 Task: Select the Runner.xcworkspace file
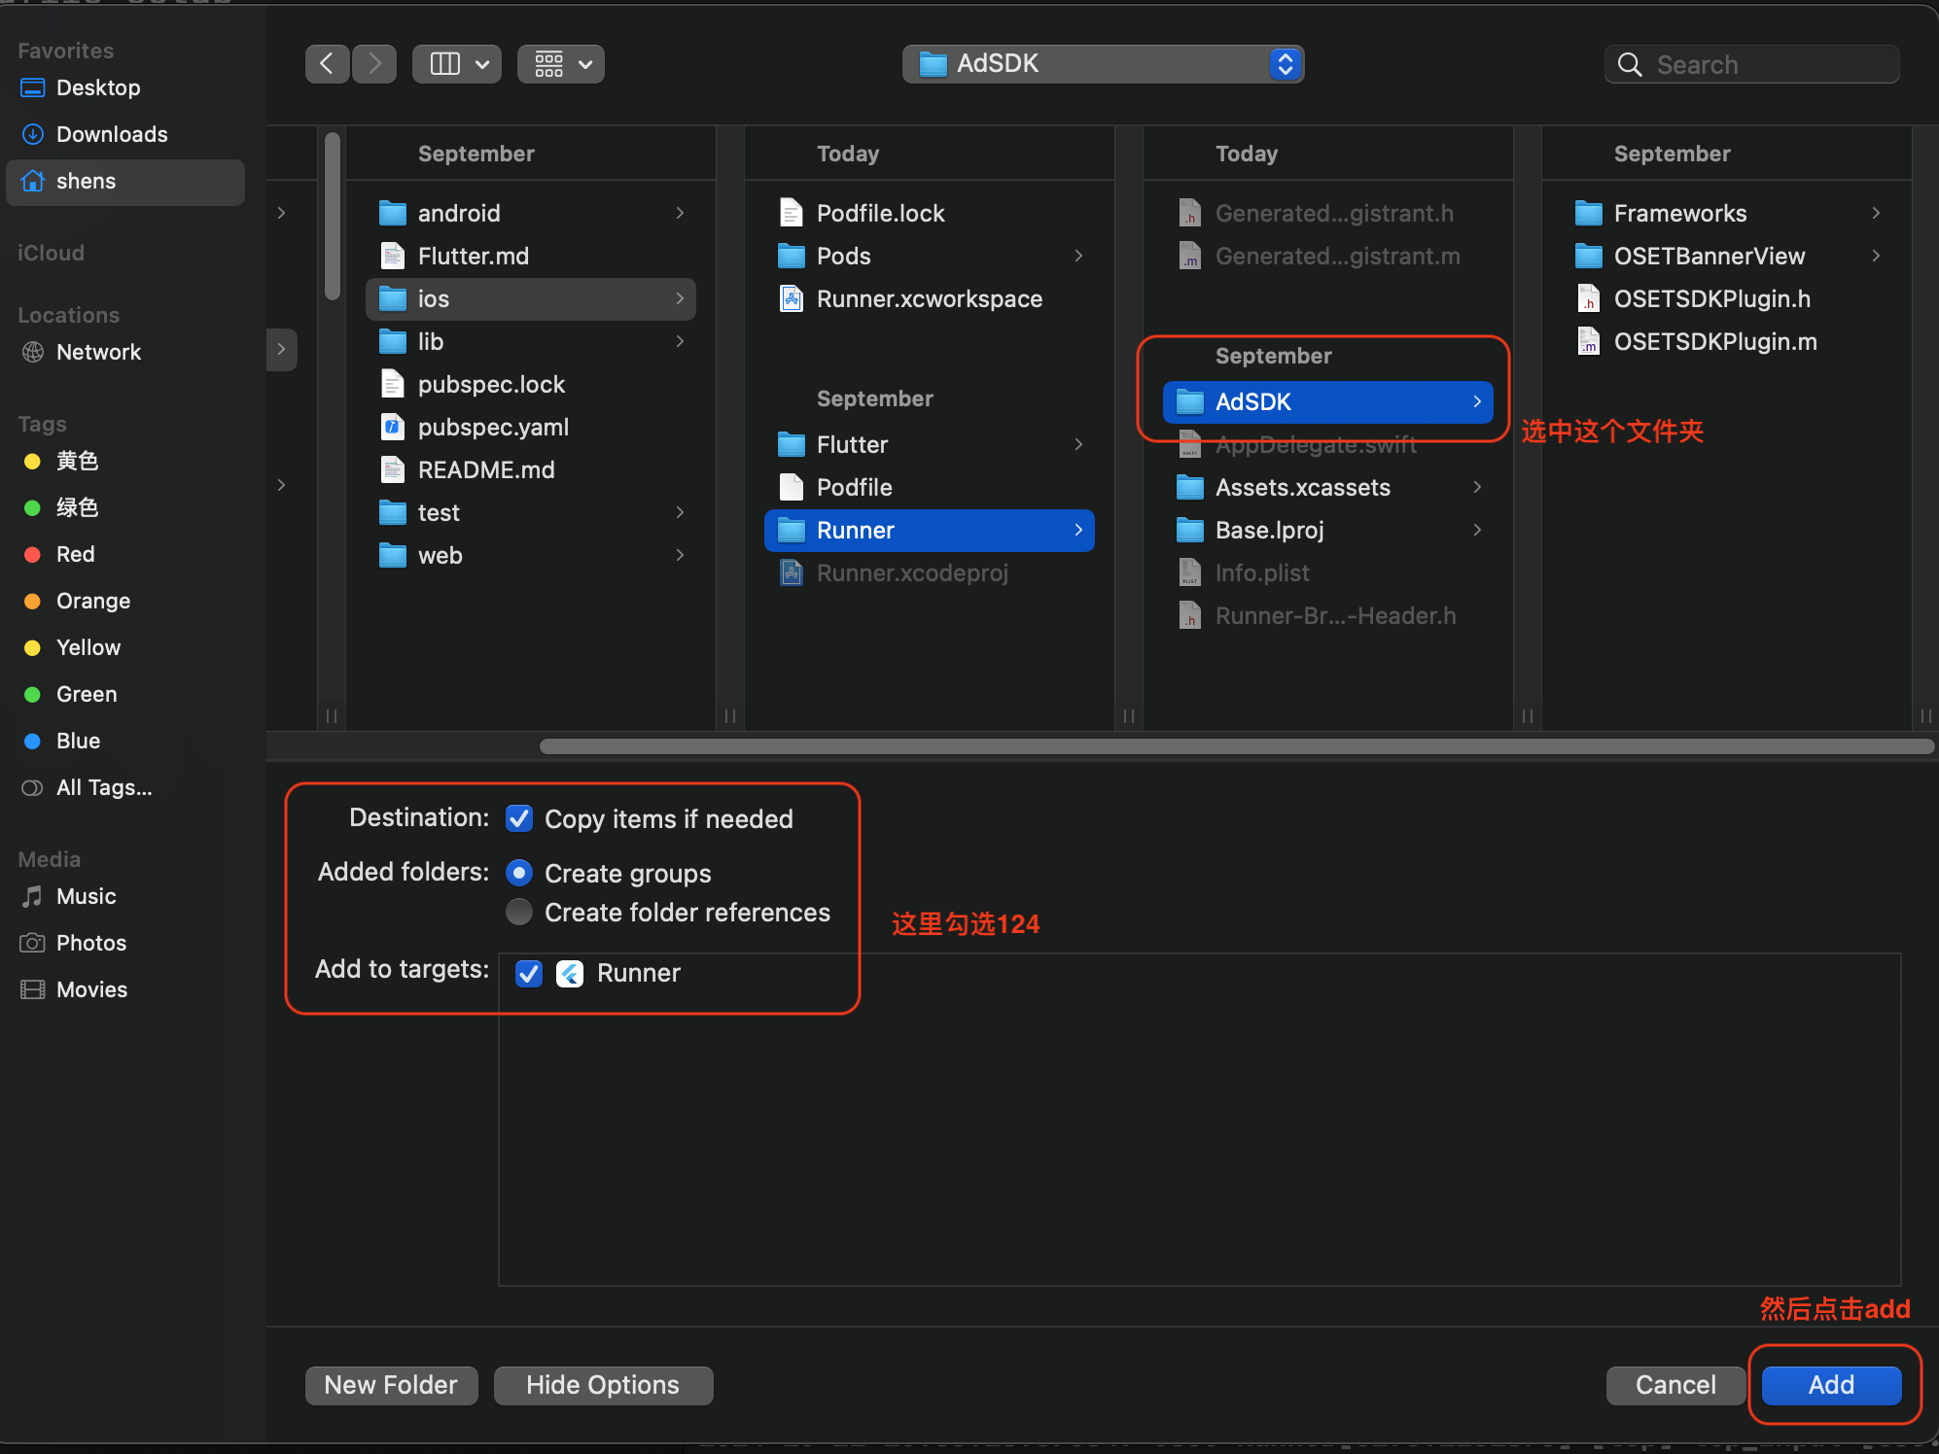tap(929, 298)
